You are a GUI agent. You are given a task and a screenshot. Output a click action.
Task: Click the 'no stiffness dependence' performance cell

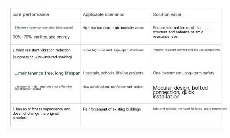(x=45, y=115)
